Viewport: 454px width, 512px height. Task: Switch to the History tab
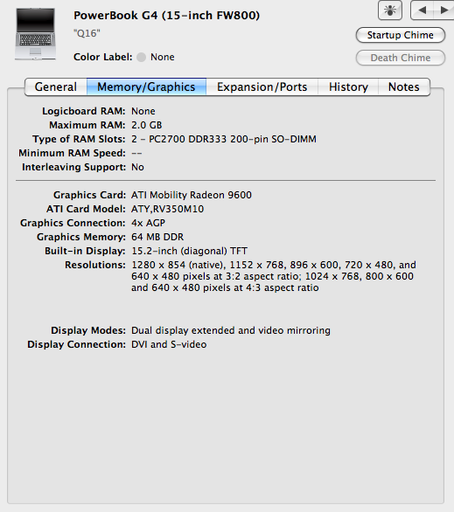[x=348, y=86]
